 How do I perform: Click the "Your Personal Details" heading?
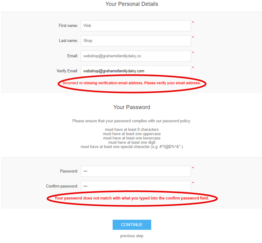coord(132,4)
